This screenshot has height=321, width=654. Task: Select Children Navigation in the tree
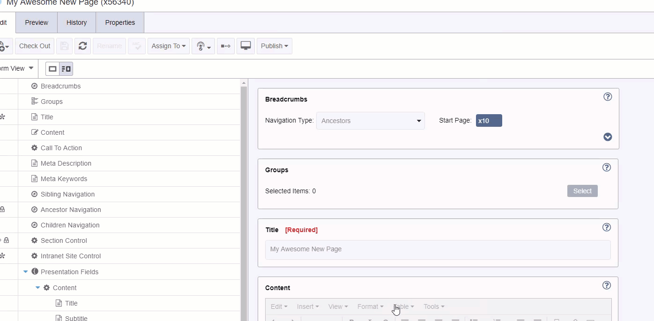[x=70, y=225]
